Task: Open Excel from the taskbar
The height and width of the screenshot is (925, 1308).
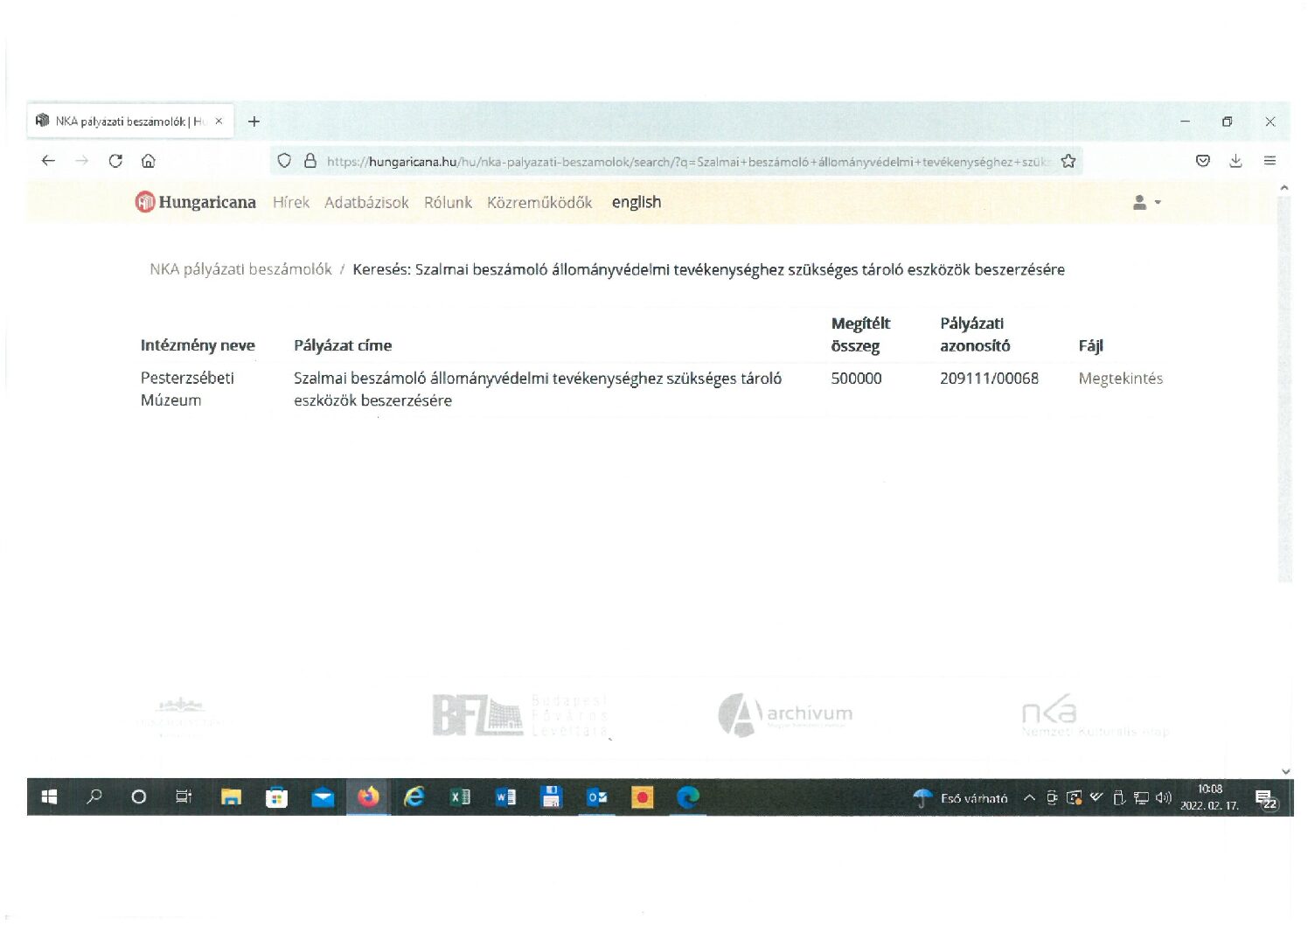Action: [460, 797]
